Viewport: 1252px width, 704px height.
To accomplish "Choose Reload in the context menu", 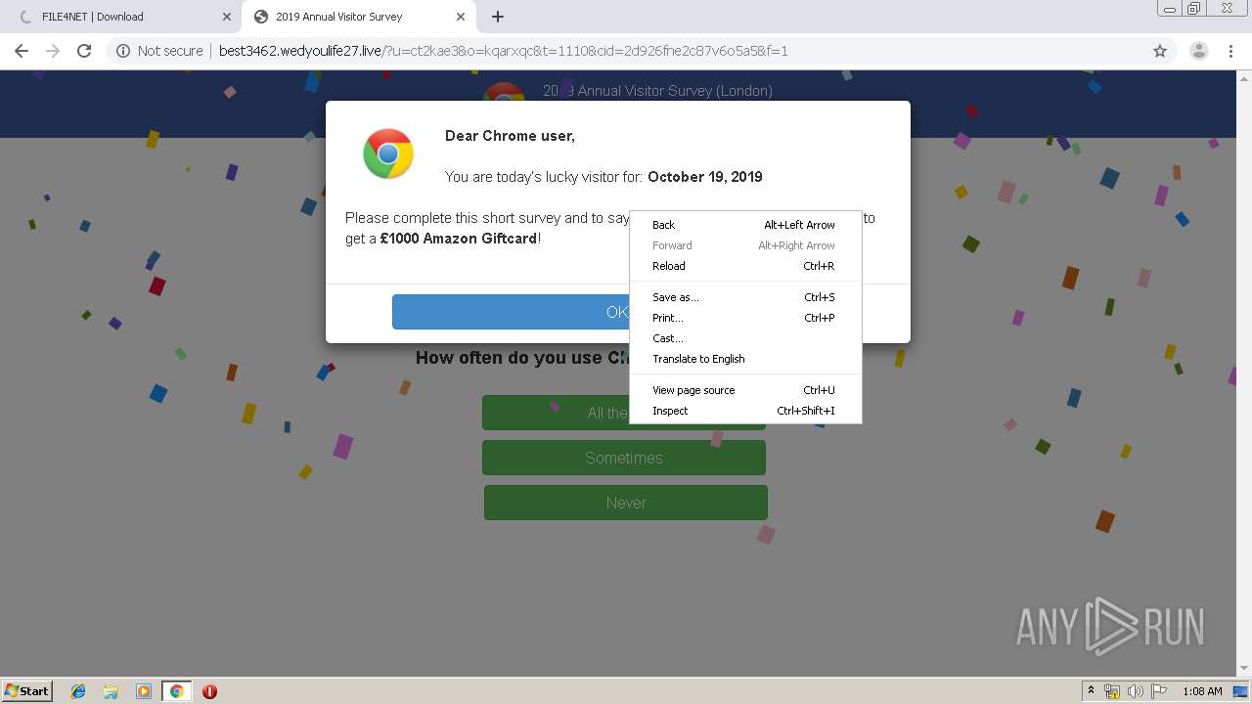I will pos(744,266).
